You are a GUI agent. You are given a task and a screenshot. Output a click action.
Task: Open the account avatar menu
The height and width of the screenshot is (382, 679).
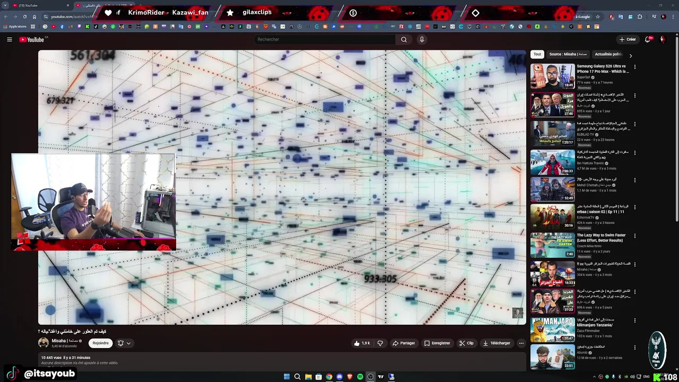(663, 39)
